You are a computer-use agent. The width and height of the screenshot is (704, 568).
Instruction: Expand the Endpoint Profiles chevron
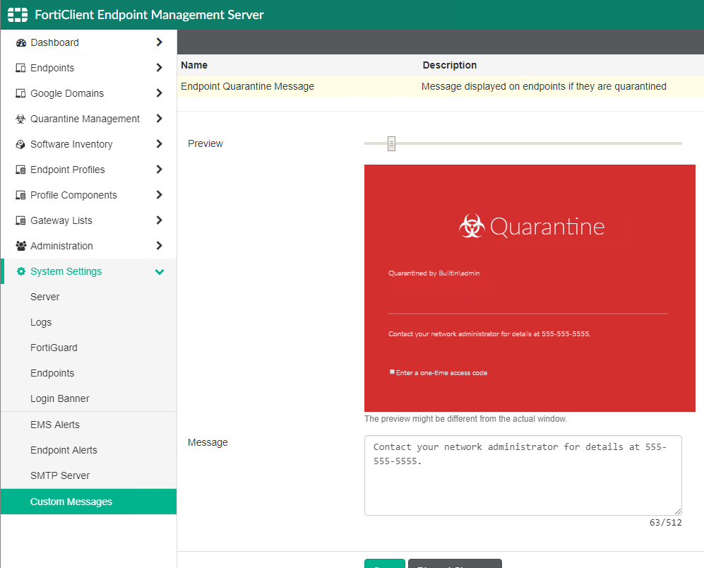pyautogui.click(x=159, y=170)
